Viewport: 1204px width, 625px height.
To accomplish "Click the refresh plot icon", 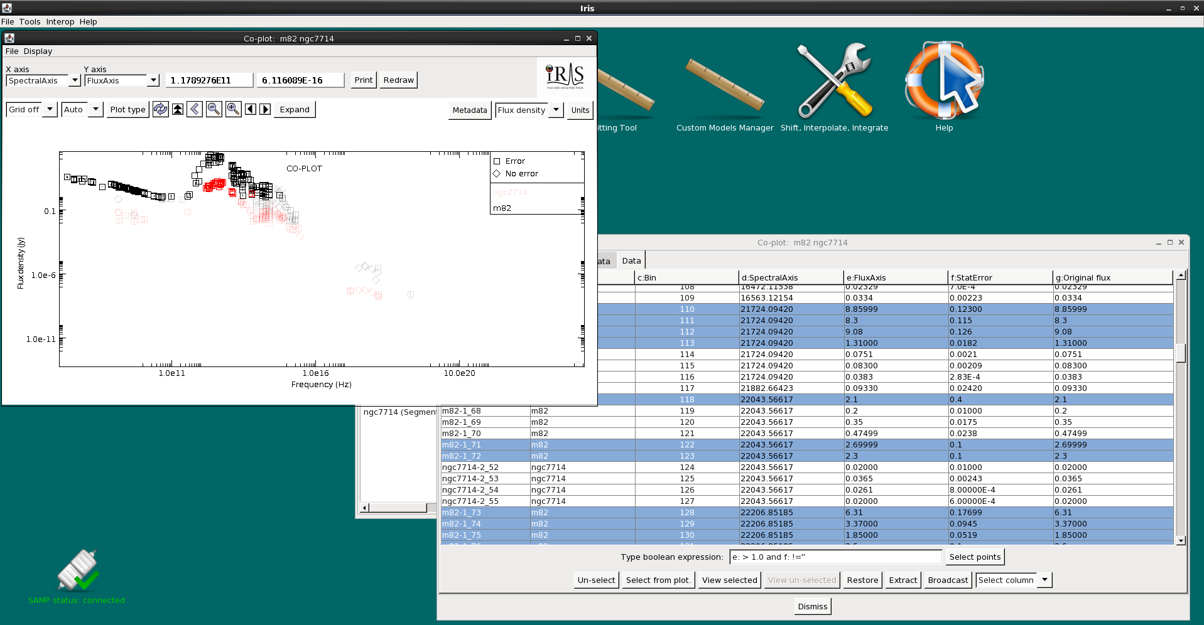I will click(161, 109).
